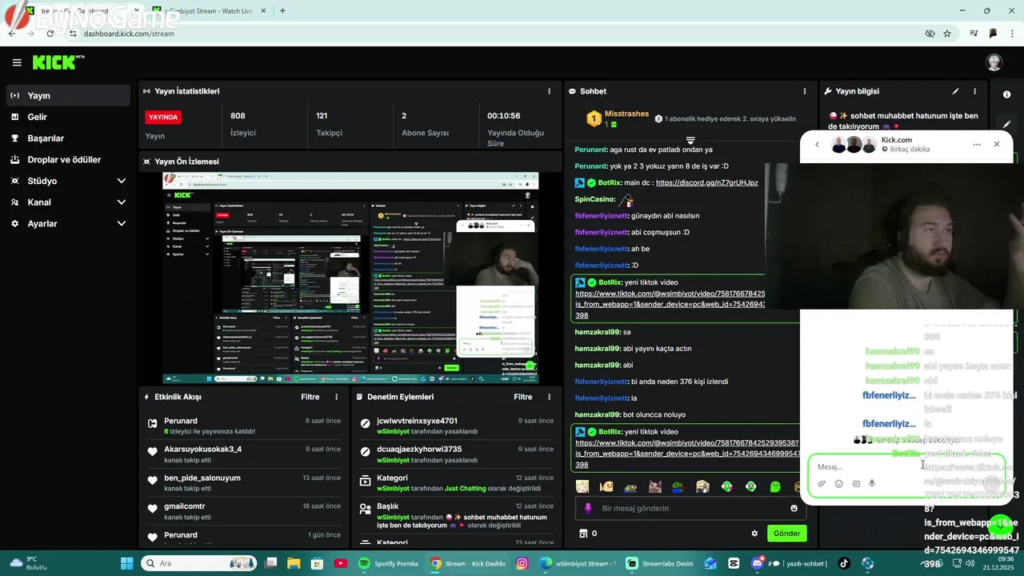Open the Sohbet panel options menu
This screenshot has width=1024, height=576.
[804, 91]
